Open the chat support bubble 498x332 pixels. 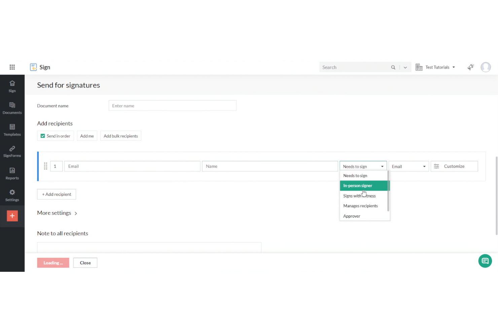tap(485, 261)
